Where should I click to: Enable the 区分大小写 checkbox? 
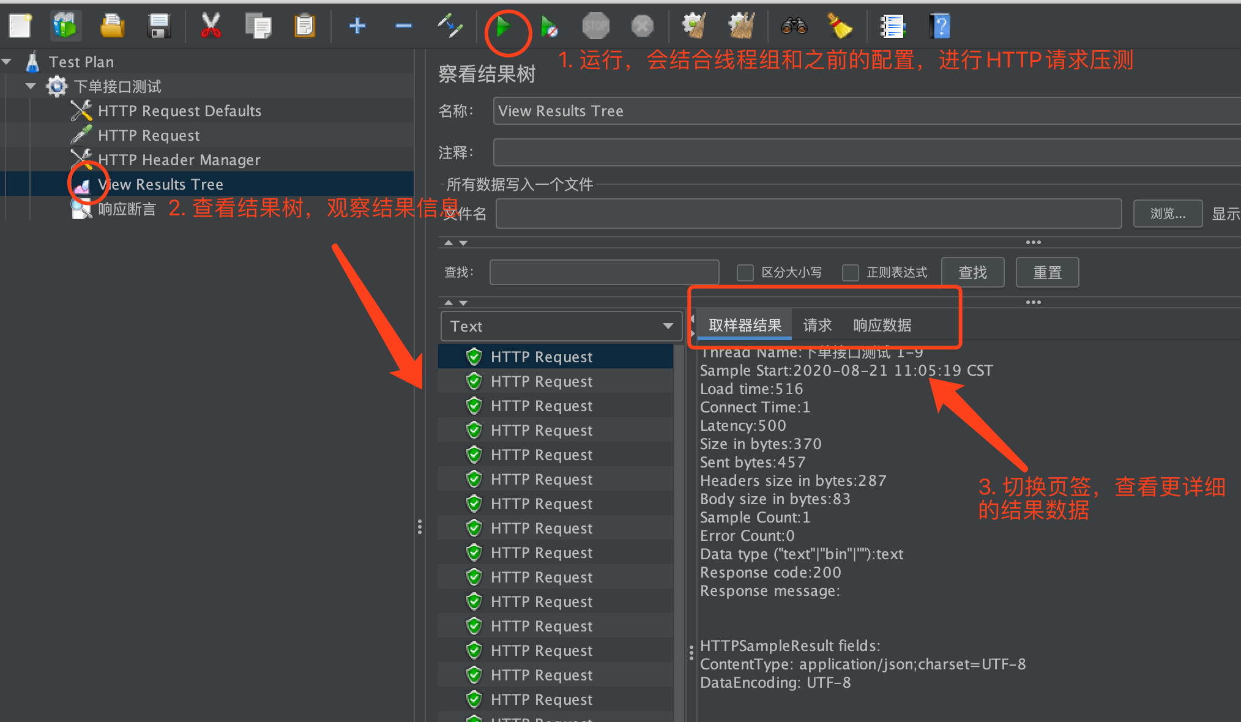[x=745, y=272]
